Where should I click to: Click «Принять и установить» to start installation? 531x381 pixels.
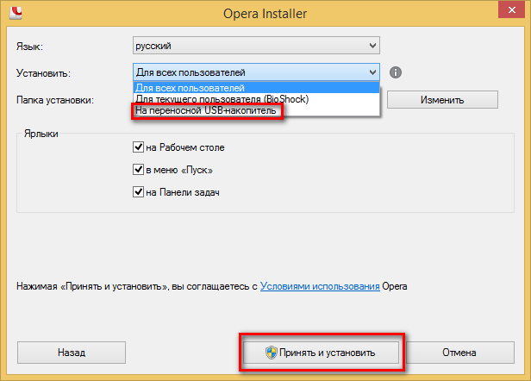321,353
